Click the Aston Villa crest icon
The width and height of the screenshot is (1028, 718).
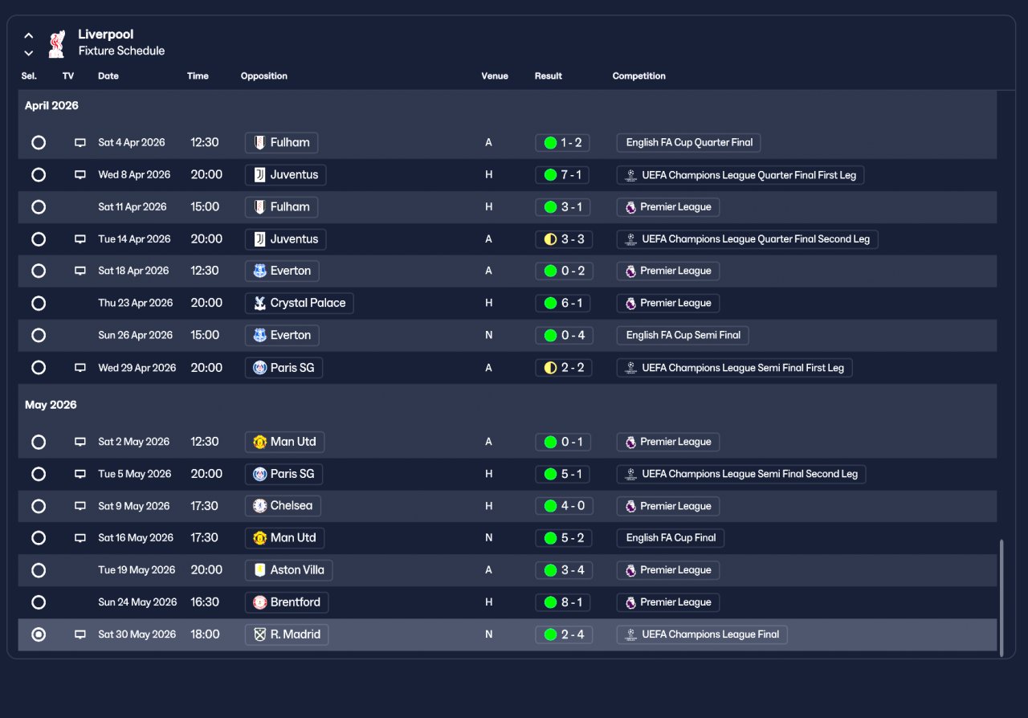[259, 570]
